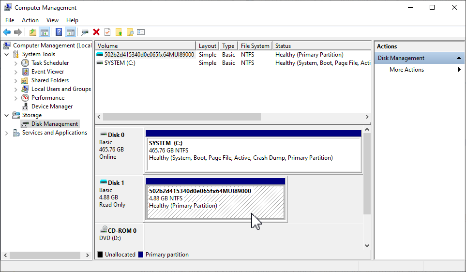Click volume list scroll right arrow
The width and height of the screenshot is (466, 272).
click(367, 117)
